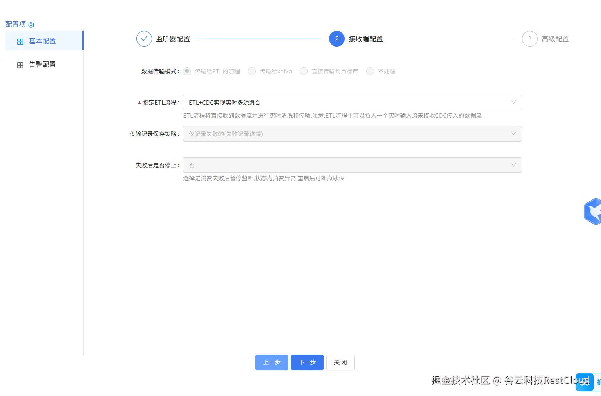Select the 传输给kafka radio option
Screen dimensions: 601x396
pyautogui.click(x=252, y=71)
